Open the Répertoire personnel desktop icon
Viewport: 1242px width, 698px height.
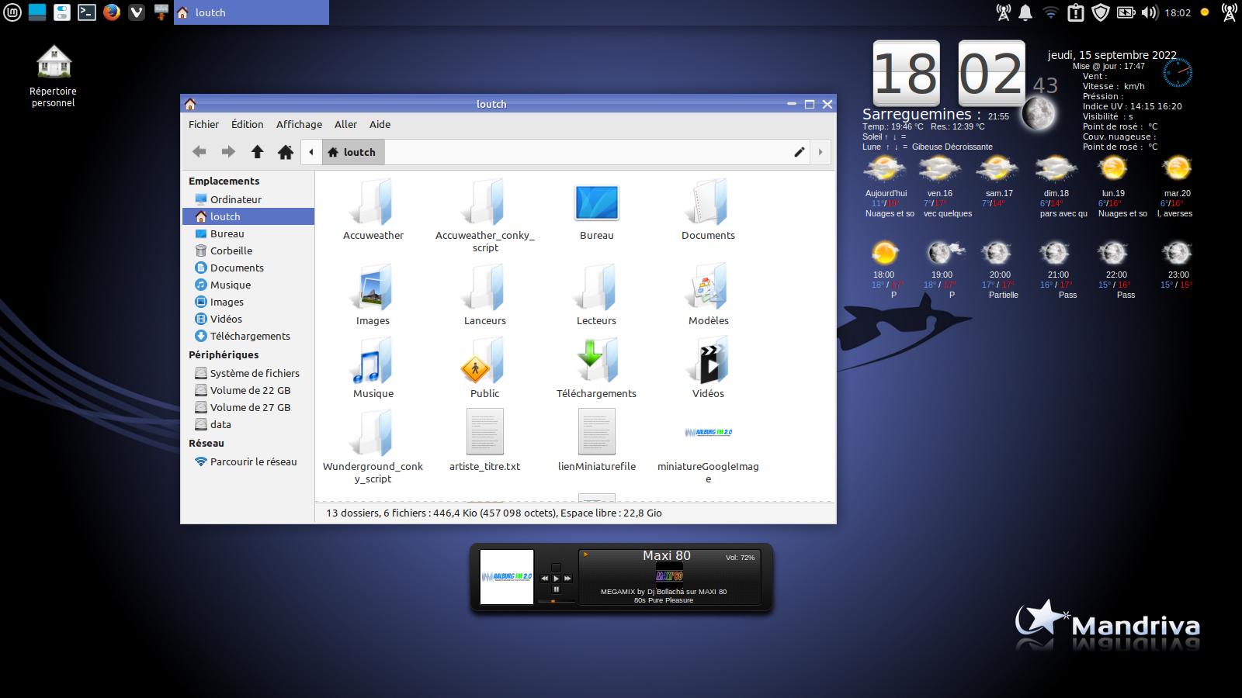pyautogui.click(x=54, y=76)
